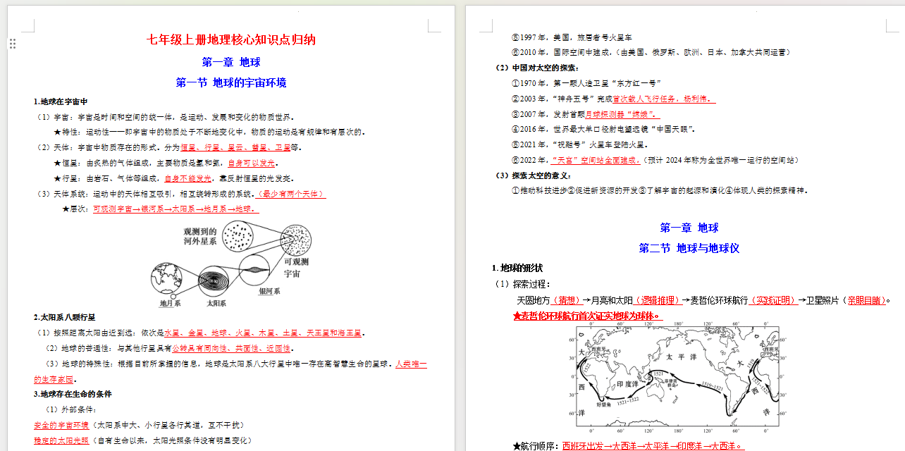Click the red text "(实践证明)"
Screen dimensions: 905x451
click(x=772, y=300)
